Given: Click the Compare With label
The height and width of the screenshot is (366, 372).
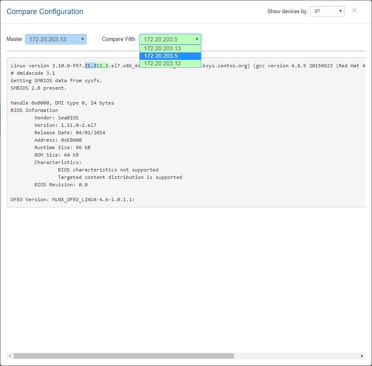Looking at the screenshot, I should [118, 39].
